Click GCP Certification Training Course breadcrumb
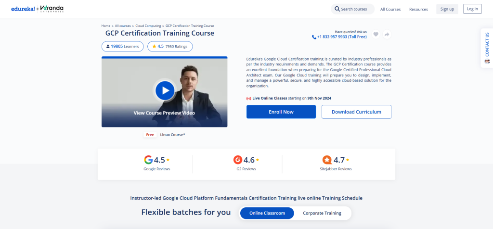This screenshot has height=229, width=493. pos(190,26)
